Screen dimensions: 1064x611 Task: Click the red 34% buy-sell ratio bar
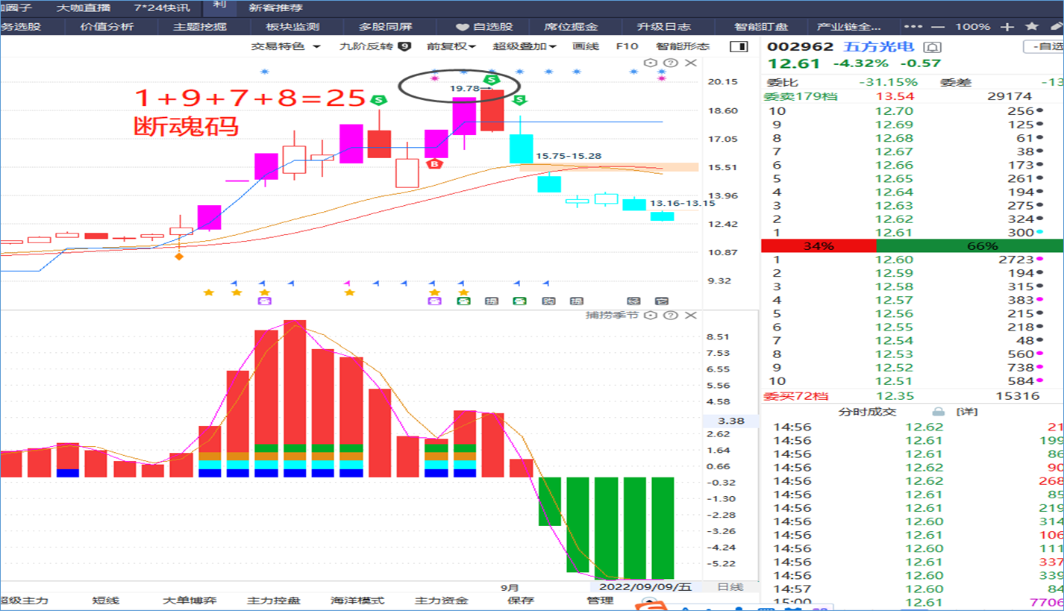[x=819, y=246]
